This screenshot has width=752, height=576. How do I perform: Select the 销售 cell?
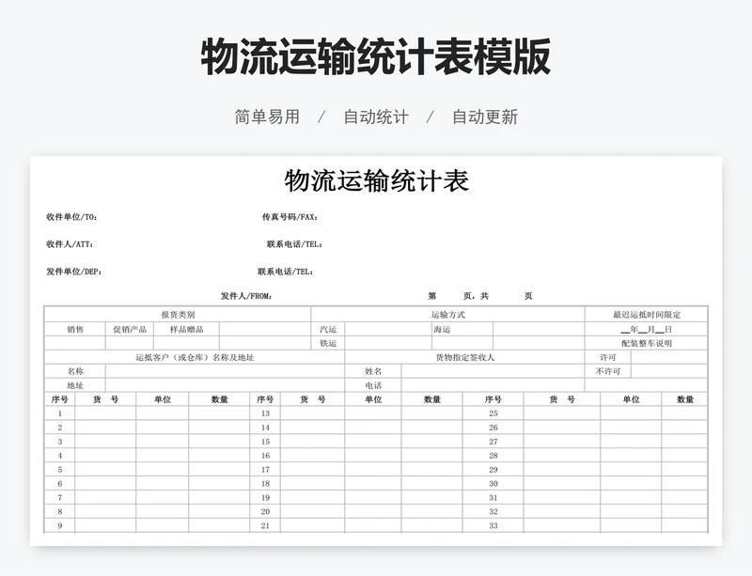(75, 329)
